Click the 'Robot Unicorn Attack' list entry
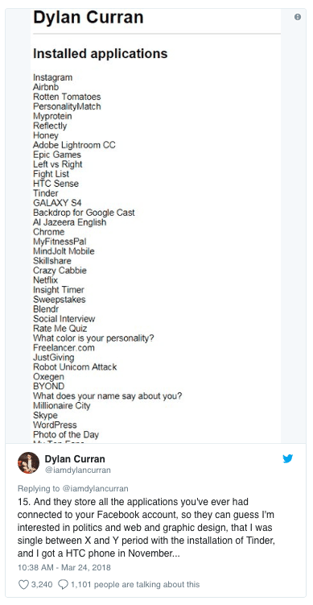This screenshot has height=605, width=313. click(75, 367)
